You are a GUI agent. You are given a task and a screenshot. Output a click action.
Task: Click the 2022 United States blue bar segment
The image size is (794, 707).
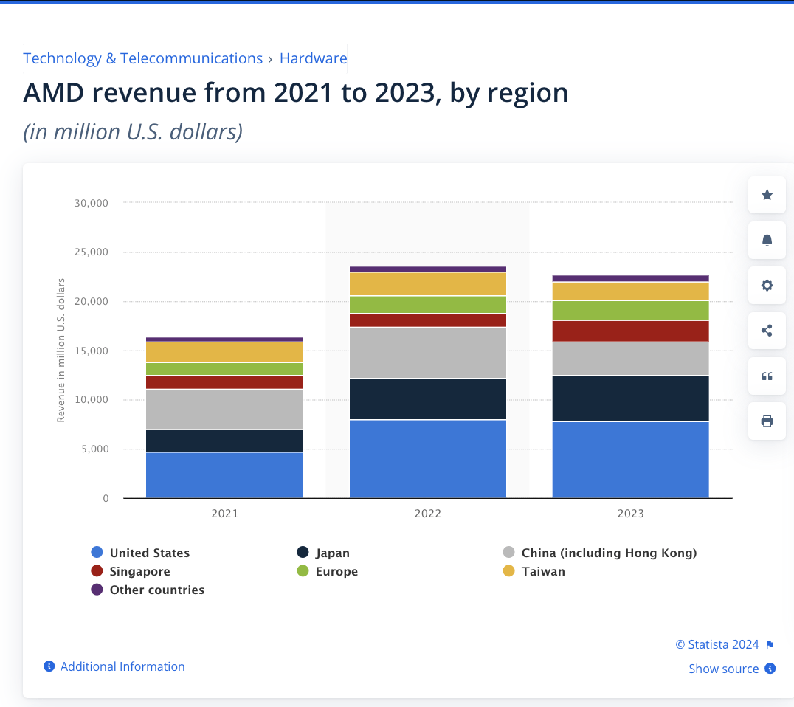click(428, 458)
